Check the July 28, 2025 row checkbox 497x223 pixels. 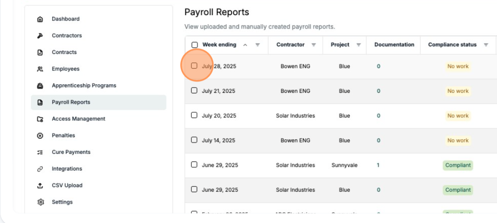click(x=194, y=66)
